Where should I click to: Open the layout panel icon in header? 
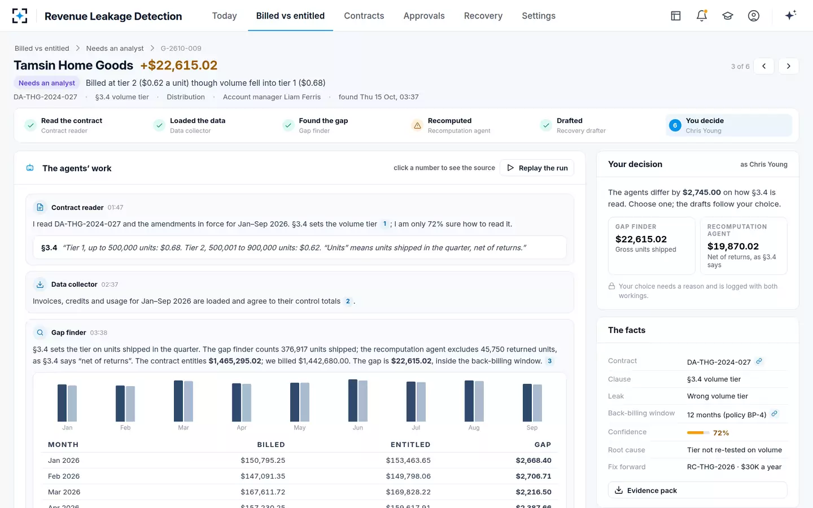pyautogui.click(x=676, y=16)
